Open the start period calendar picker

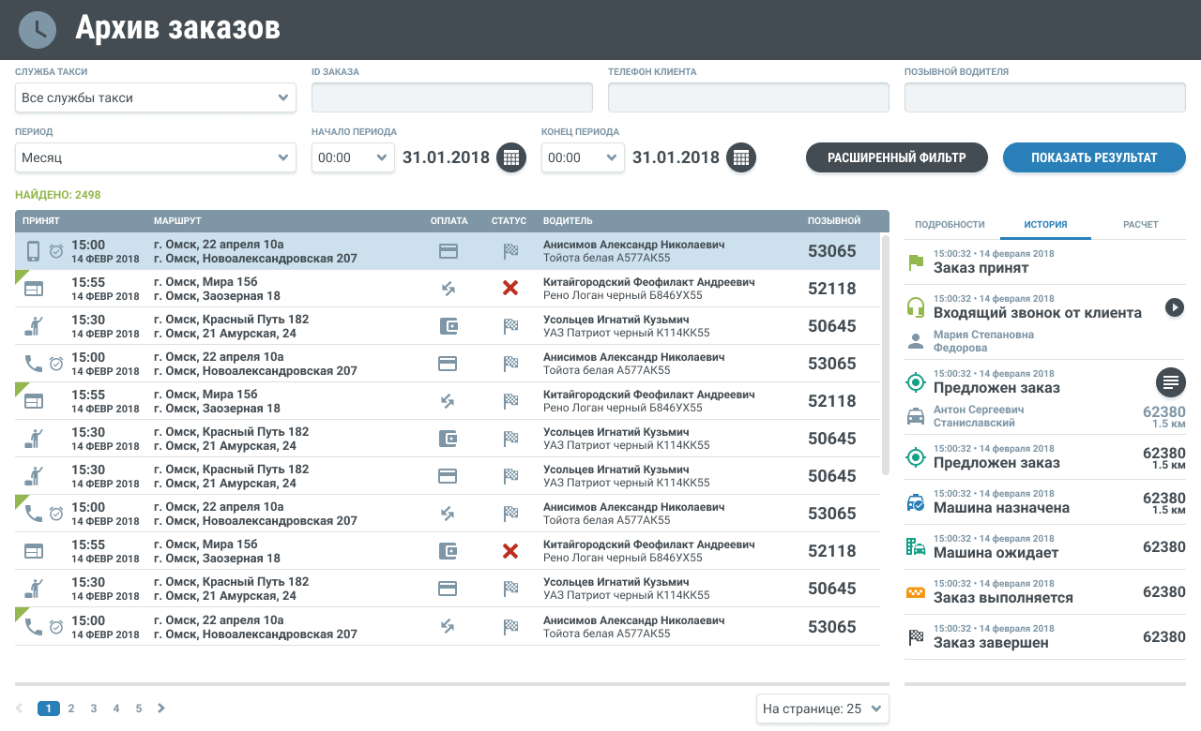(x=510, y=157)
